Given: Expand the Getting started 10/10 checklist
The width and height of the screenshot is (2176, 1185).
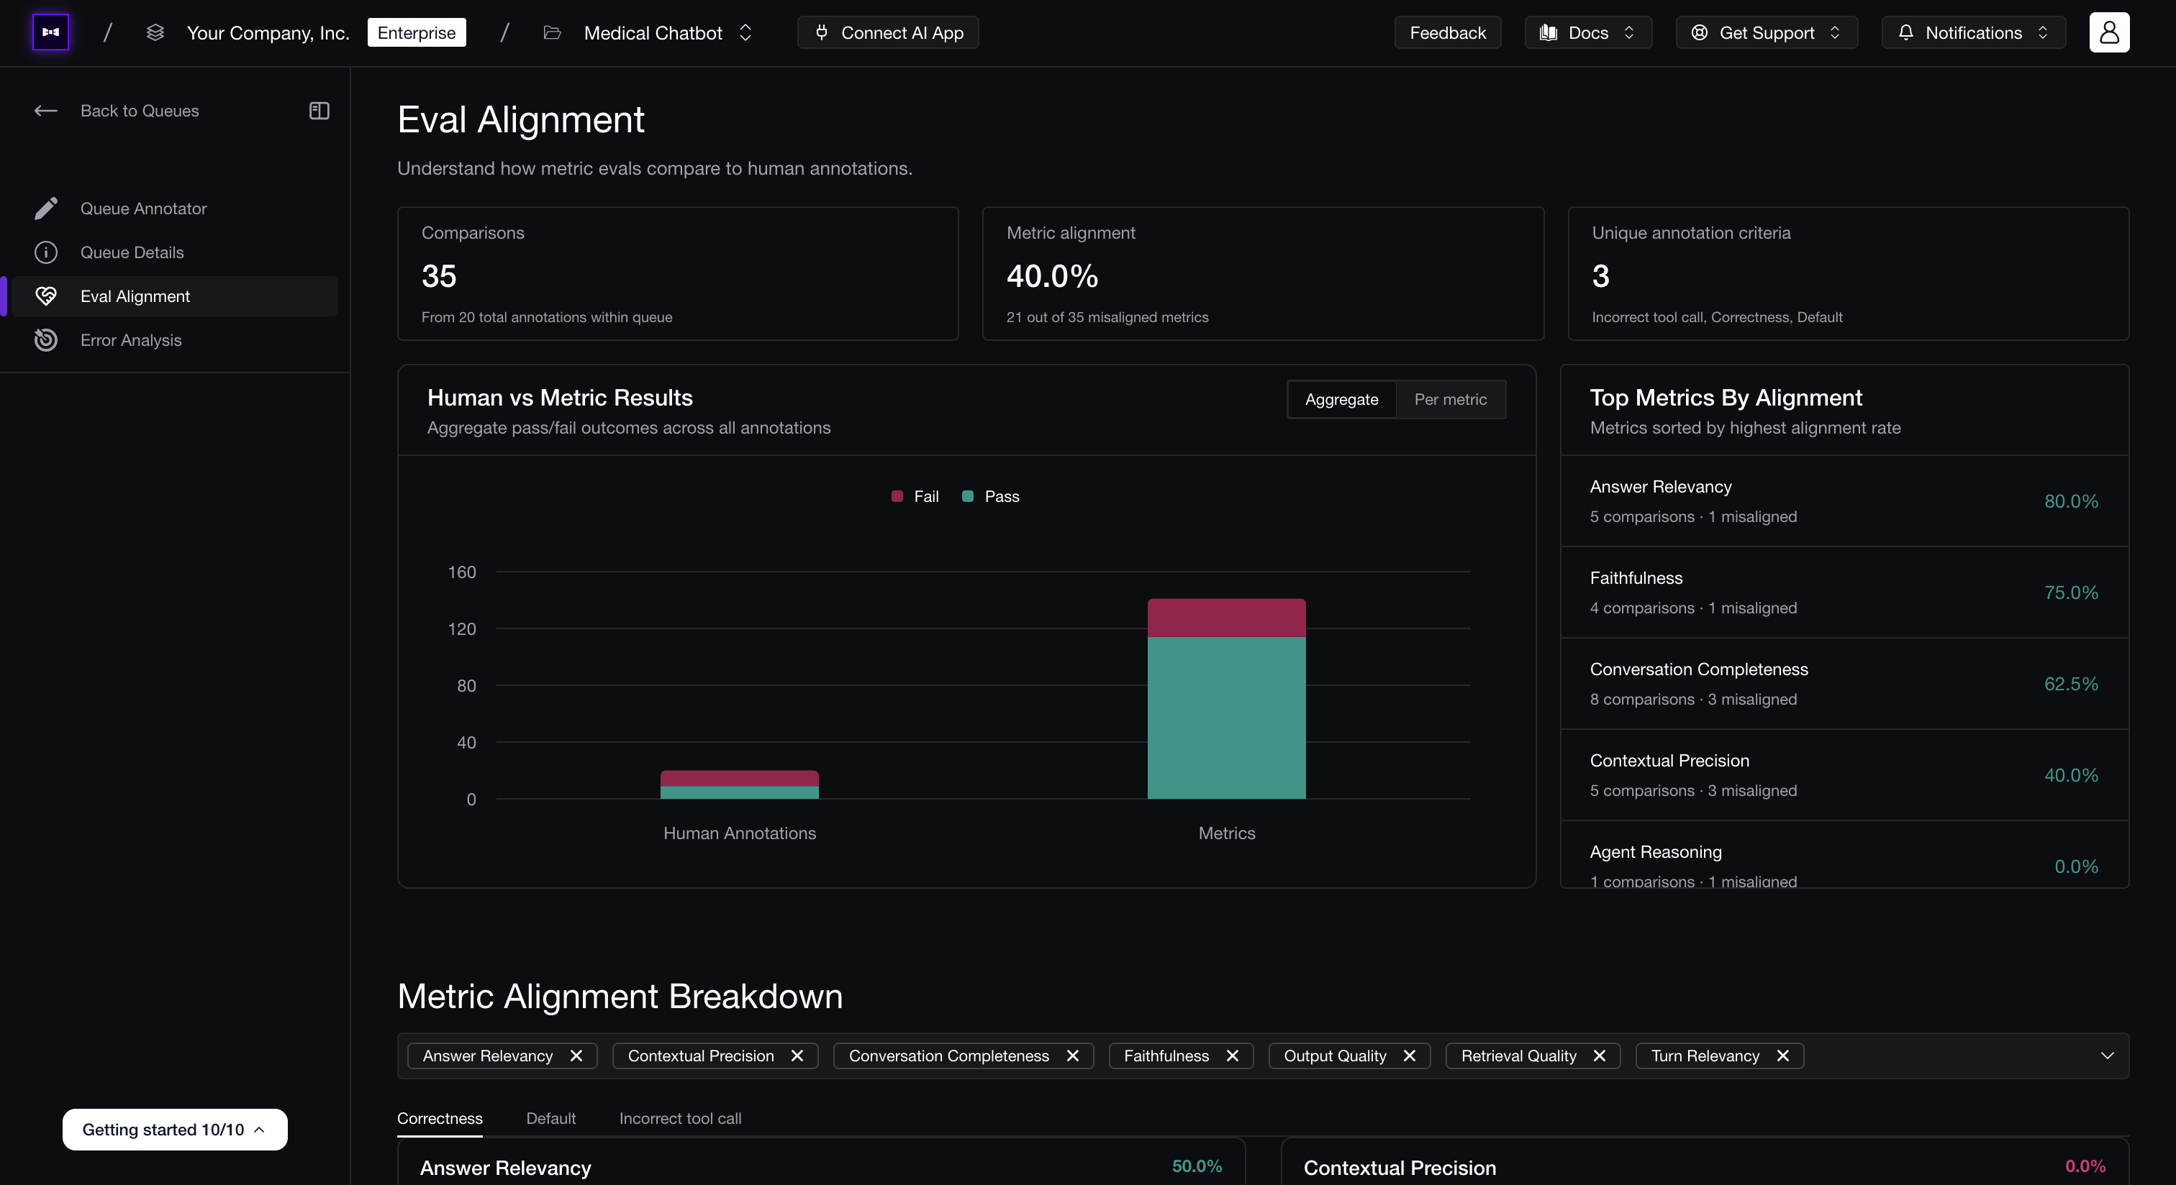Looking at the screenshot, I should [x=175, y=1130].
